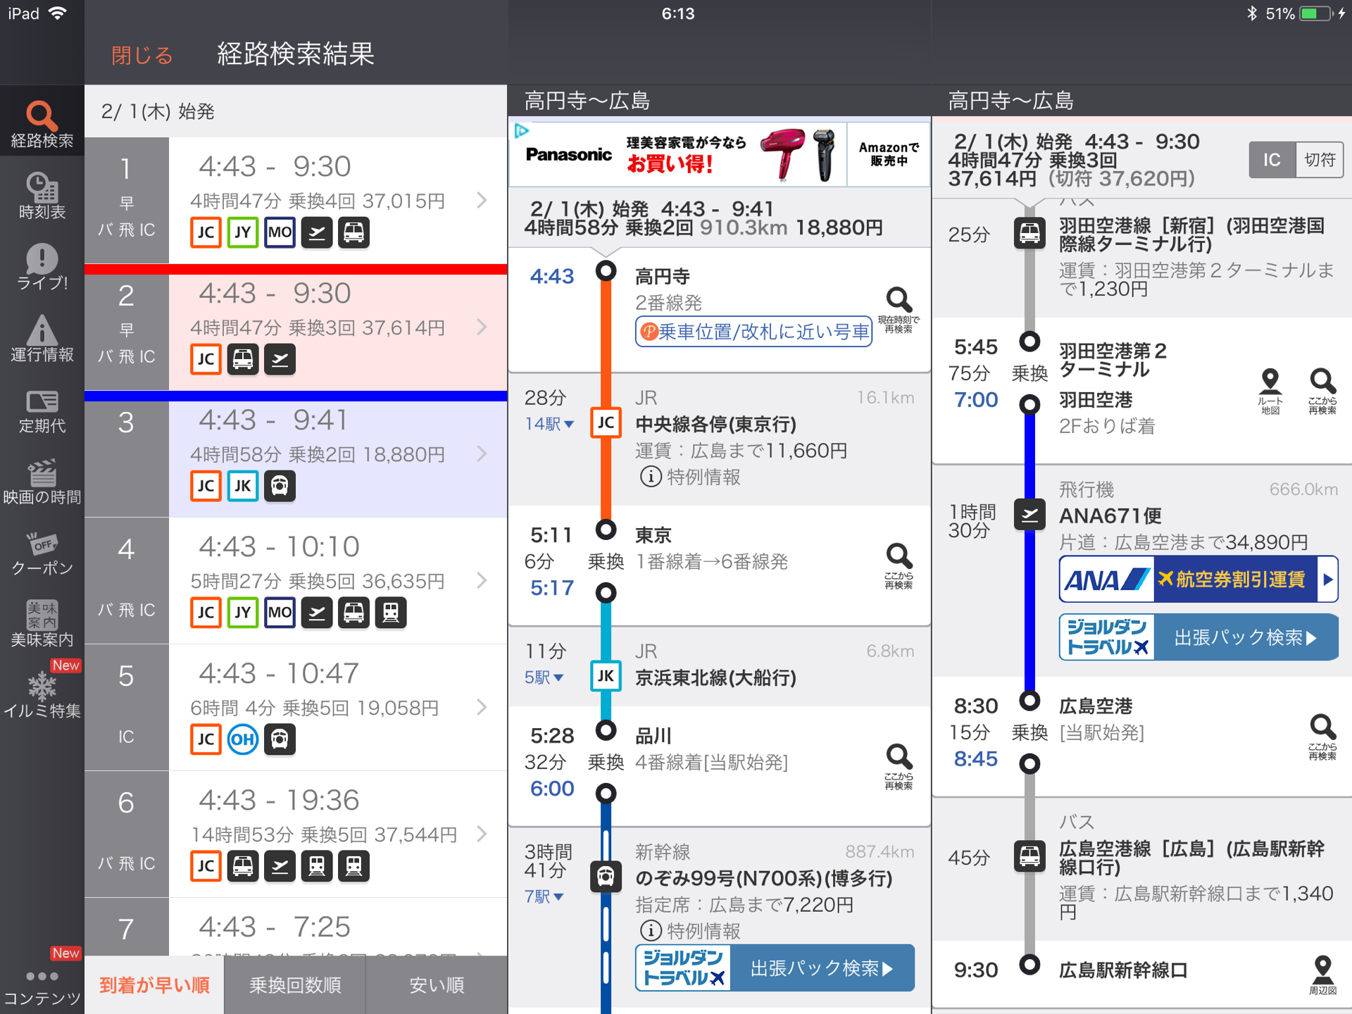The width and height of the screenshot is (1352, 1014).
Task: Tap ここから再検索 magnifier at 品川 station
Action: point(899,766)
